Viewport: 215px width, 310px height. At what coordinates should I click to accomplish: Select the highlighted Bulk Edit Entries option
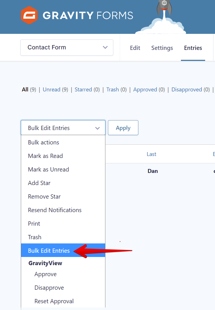(63, 250)
